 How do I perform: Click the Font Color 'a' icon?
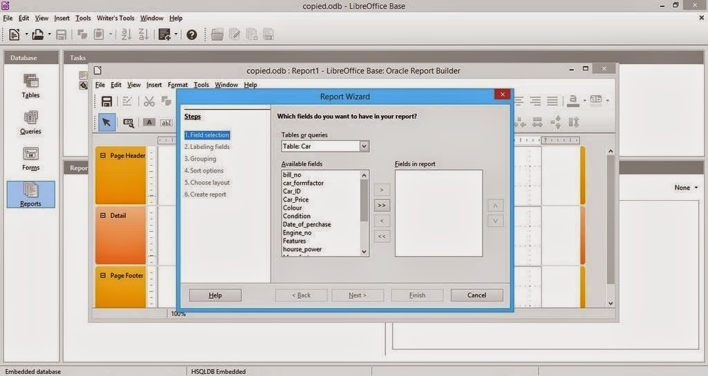point(572,101)
